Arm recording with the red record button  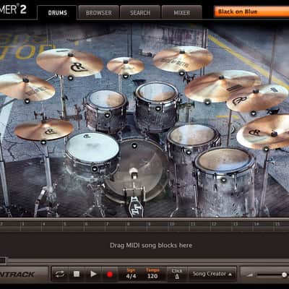110,274
